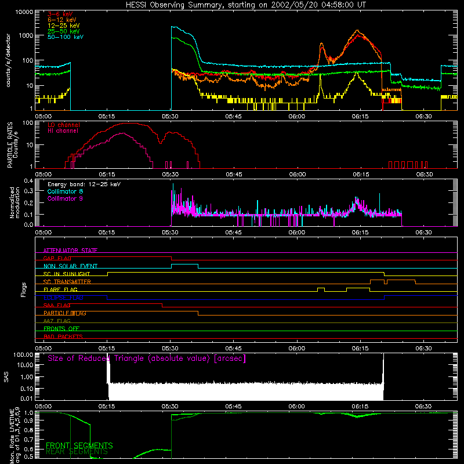This screenshot has width=464, height=464.
Task: Select the FRONT SEGMENTS legend label
Action: pos(79,445)
